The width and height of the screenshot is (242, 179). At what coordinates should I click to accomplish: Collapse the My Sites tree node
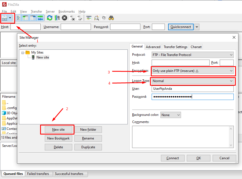pos(23,53)
